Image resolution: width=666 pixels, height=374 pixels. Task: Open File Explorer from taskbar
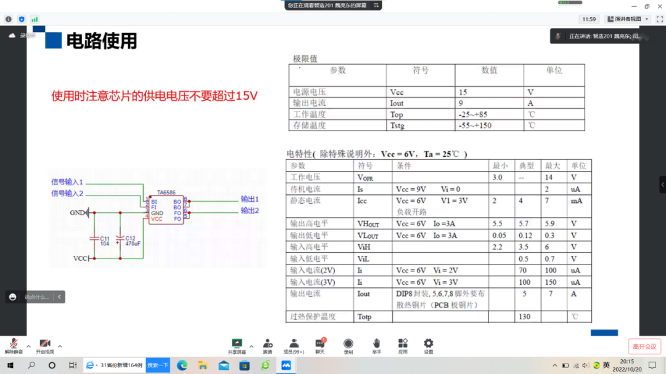[x=203, y=365]
